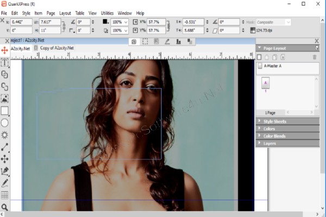Expand the Color Blends panel
Viewport: 326px width, 217px height.
259,136
